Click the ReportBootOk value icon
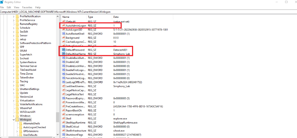 [x=64, y=110]
